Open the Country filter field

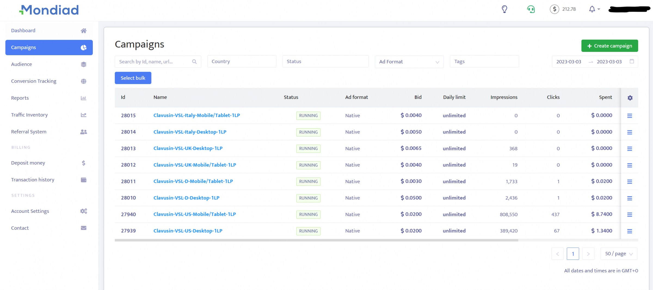[x=242, y=61]
